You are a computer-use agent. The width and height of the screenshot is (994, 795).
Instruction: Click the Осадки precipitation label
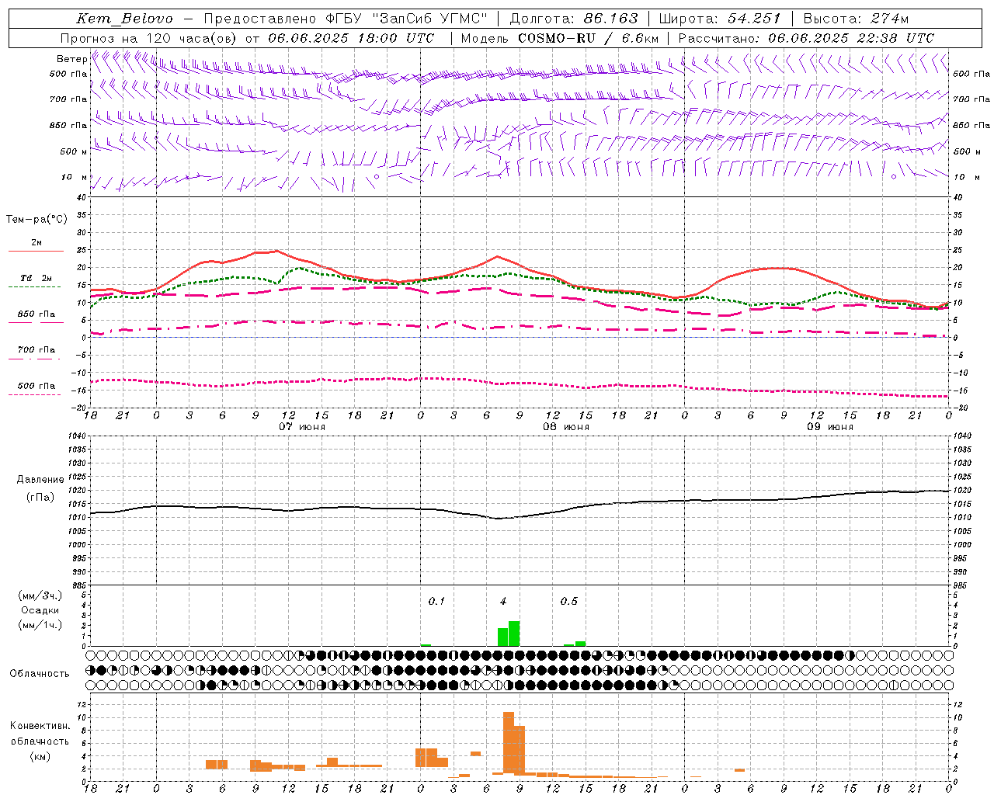[40, 610]
